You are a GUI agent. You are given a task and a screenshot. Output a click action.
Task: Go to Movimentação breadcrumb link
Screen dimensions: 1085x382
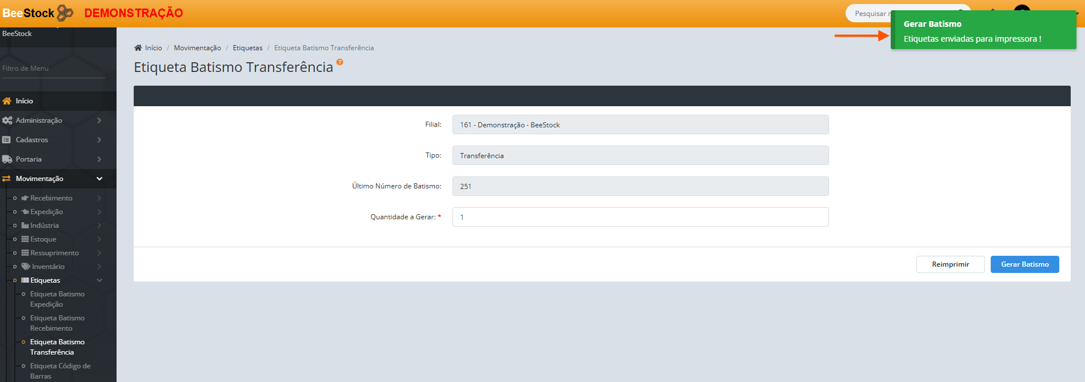point(197,48)
